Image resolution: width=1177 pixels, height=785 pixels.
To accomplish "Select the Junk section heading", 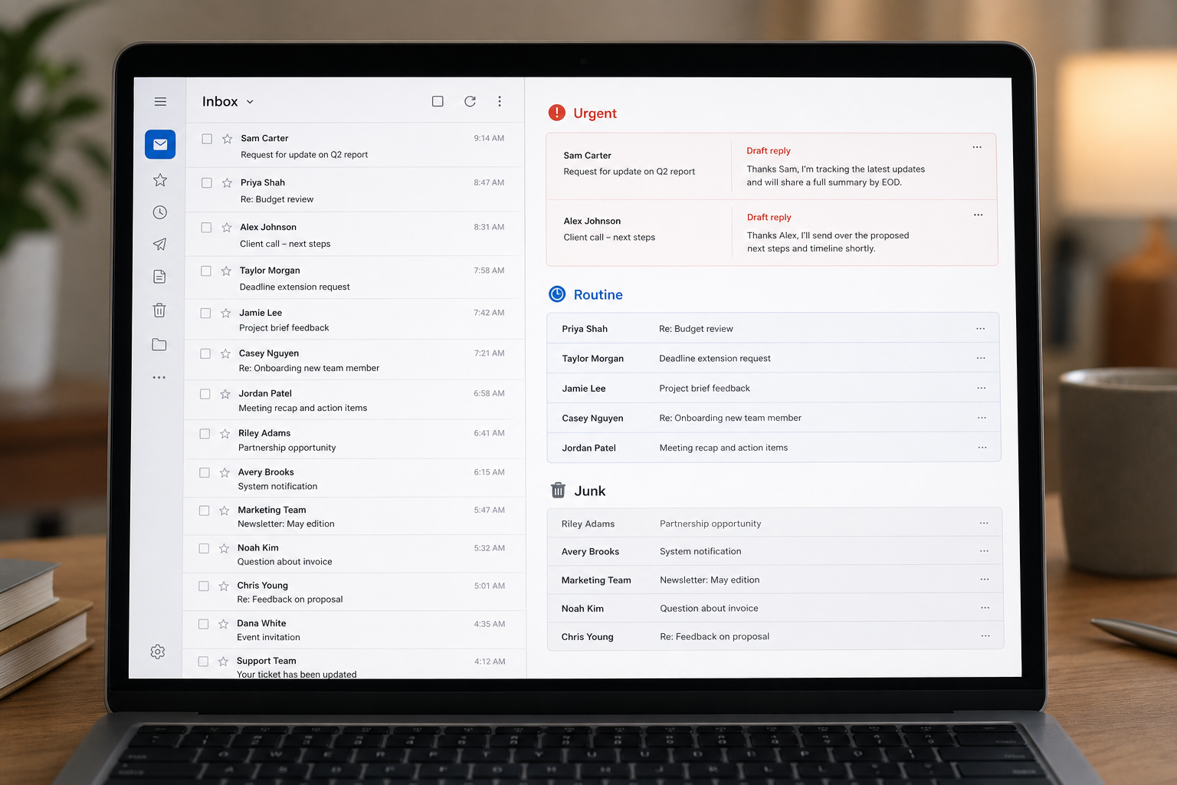I will point(589,491).
